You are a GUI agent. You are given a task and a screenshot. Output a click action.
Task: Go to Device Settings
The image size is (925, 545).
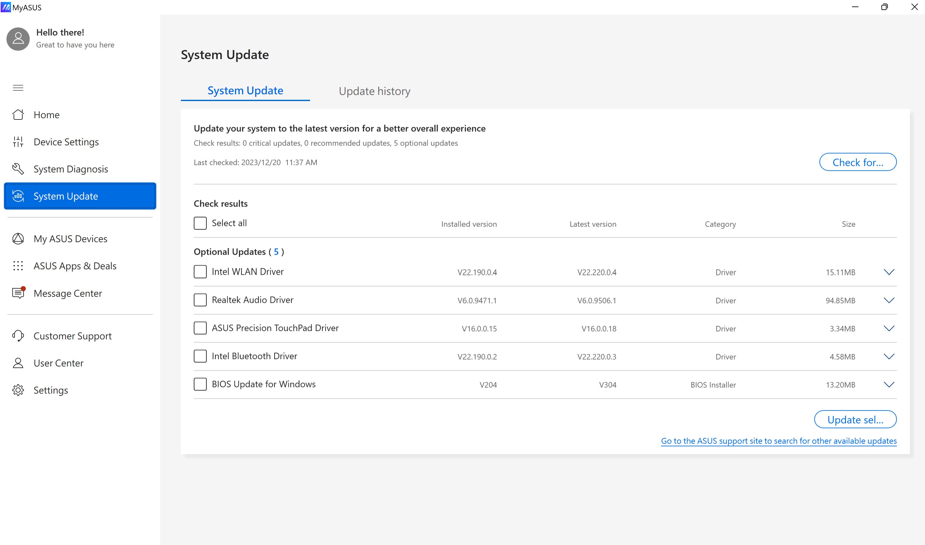click(x=66, y=142)
